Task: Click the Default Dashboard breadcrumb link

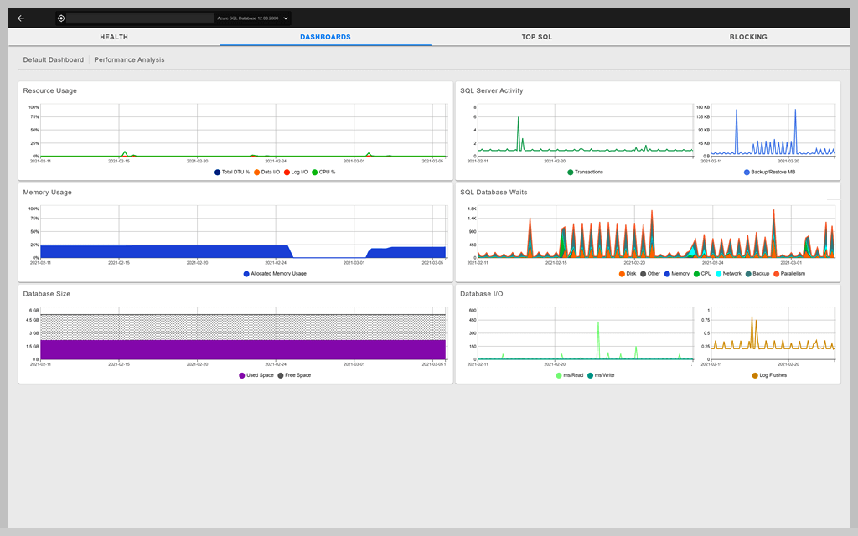Action: point(53,59)
